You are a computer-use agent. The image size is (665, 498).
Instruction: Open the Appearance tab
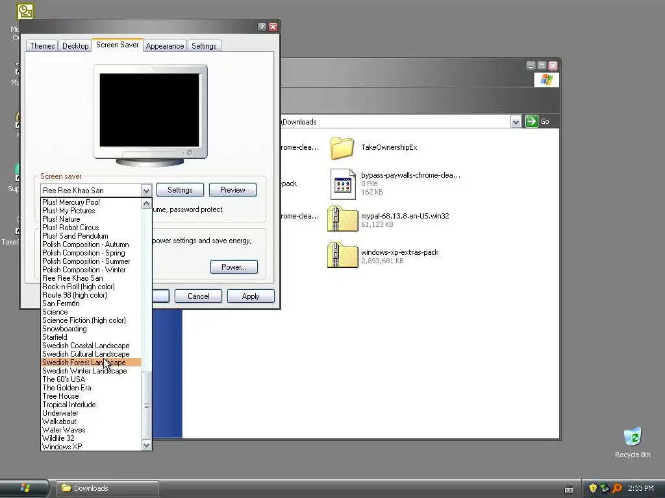164,46
